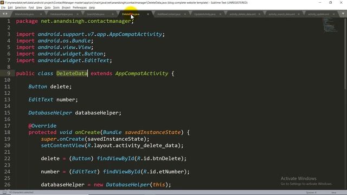Click the minimap code preview
Screen dimensions: 347x195
(330, 25)
